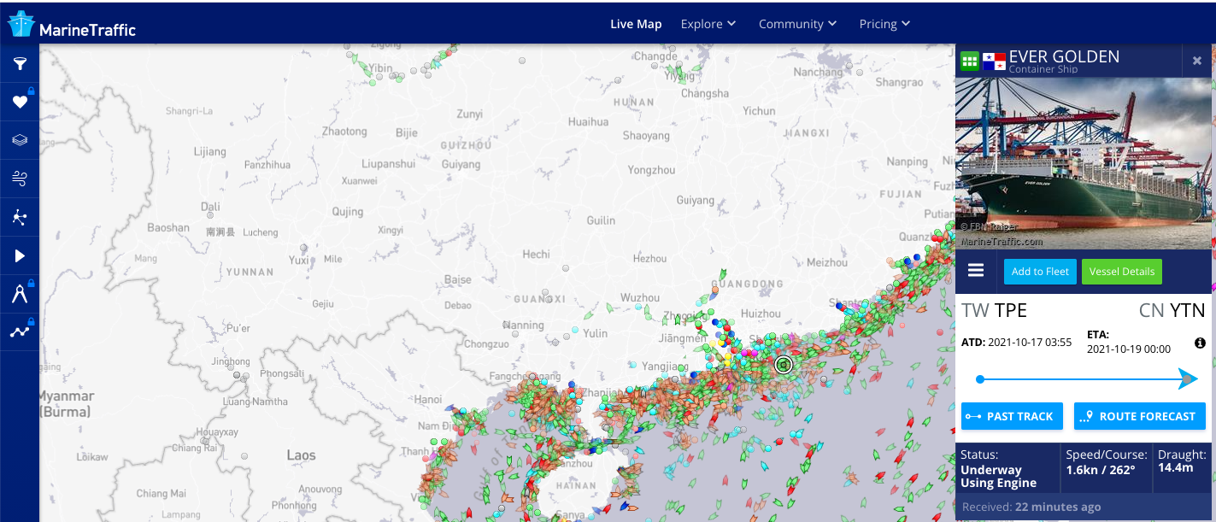Image resolution: width=1216 pixels, height=522 pixels.
Task: Open the hamburger menu in vessel panel
Action: pos(976,271)
